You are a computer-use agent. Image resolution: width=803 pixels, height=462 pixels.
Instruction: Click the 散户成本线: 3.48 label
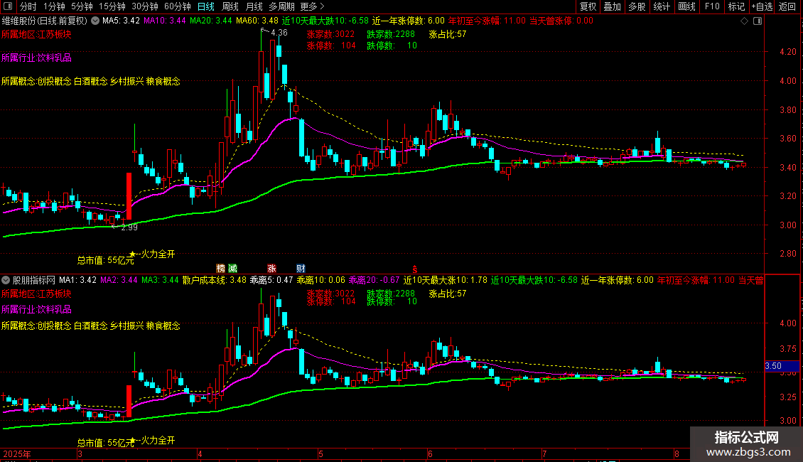pos(214,280)
